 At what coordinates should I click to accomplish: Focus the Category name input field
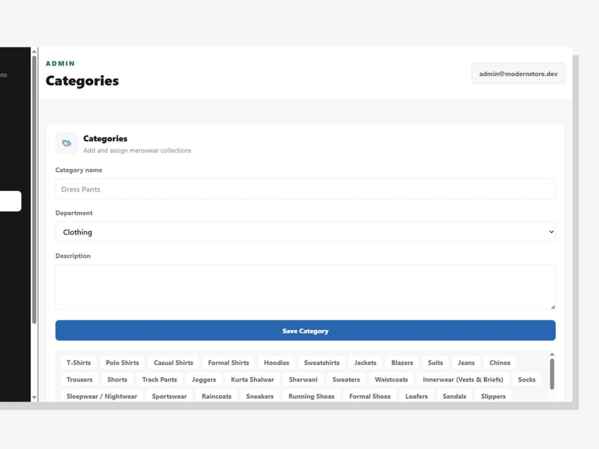point(305,189)
